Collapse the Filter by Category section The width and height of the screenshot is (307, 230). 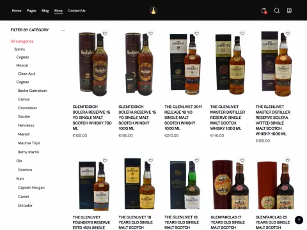63,30
